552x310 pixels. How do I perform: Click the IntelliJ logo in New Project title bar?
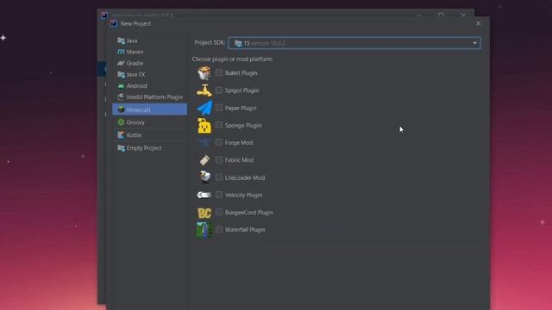click(113, 23)
